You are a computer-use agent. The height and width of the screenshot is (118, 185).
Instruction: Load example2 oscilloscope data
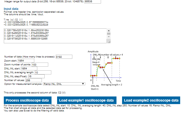click(151, 100)
